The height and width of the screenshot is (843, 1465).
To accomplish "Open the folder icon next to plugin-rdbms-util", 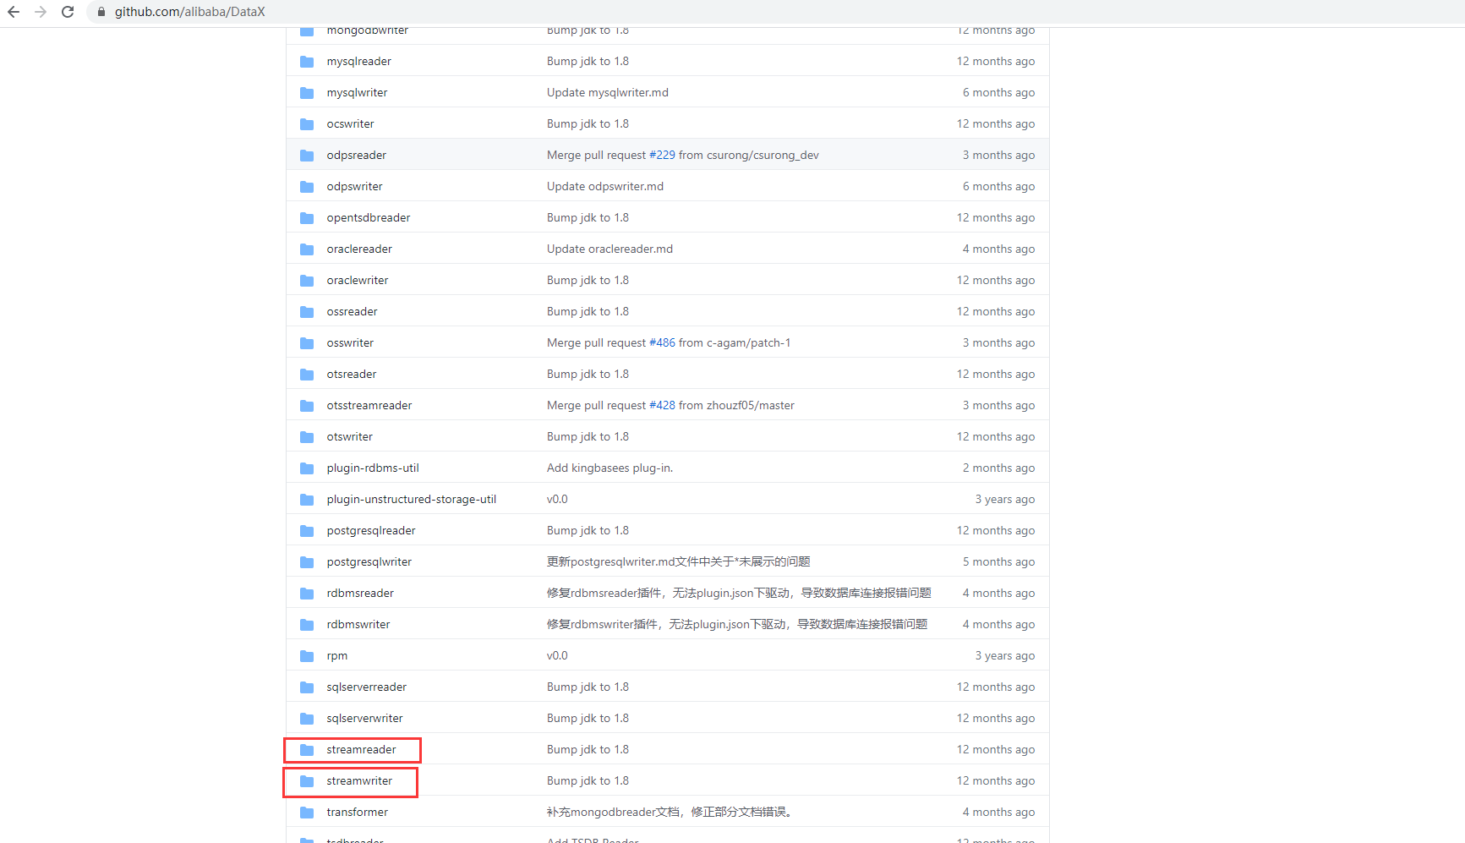I will tap(307, 468).
